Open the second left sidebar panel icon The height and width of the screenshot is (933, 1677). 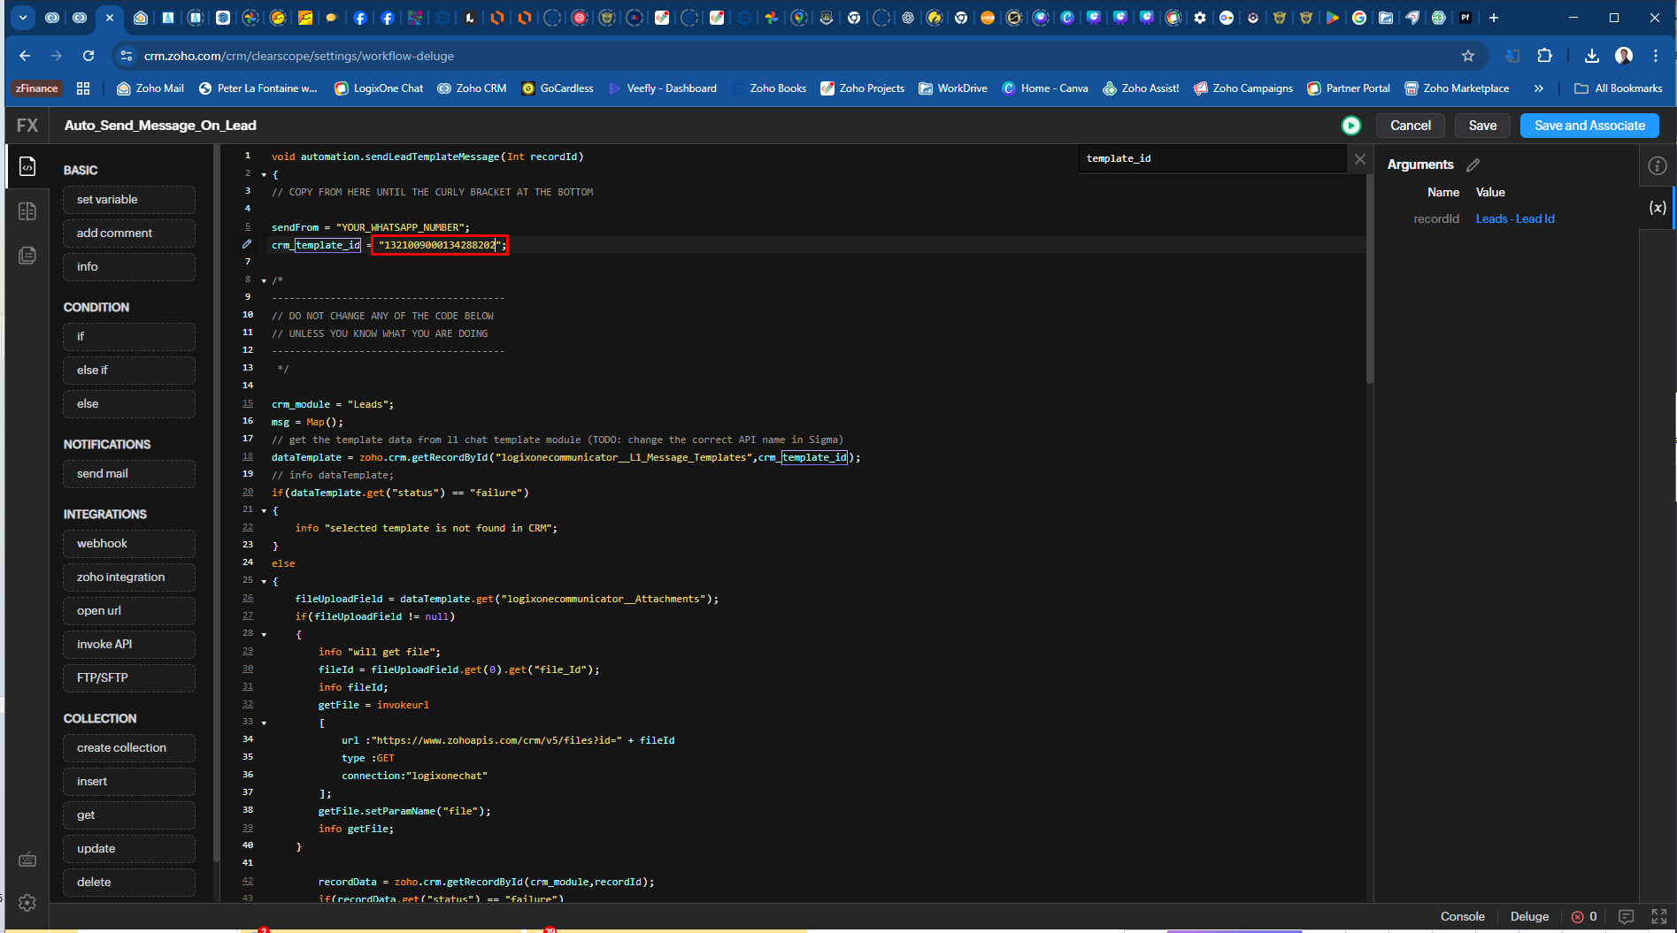click(27, 211)
